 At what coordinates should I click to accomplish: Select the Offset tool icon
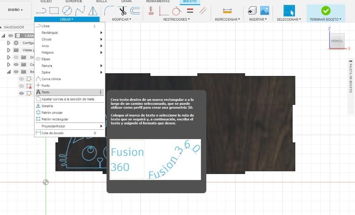point(135,11)
